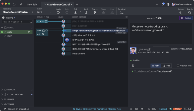The height and width of the screenshot is (111, 194).
Task: Pull changes with the Pull icon
Action: [x=75, y=12]
